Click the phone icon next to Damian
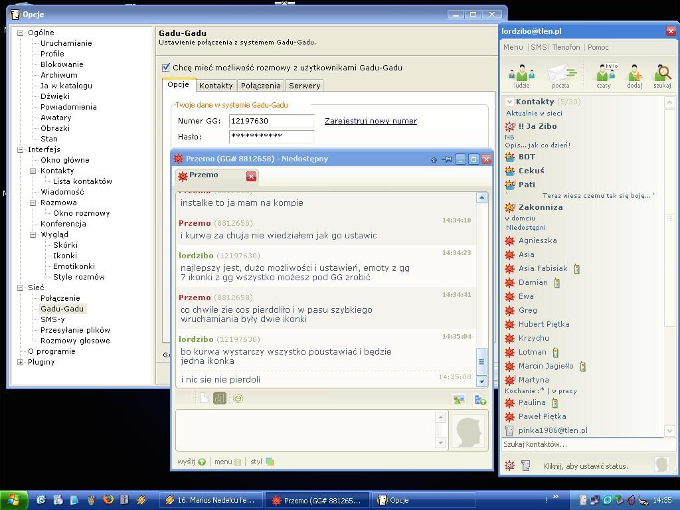This screenshot has height=510, width=680. pos(557,283)
